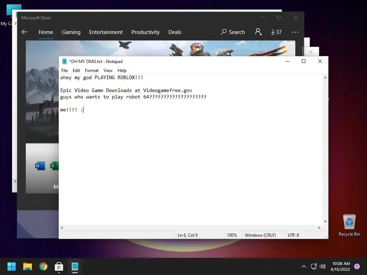
Task: Open the volume control tray icon
Action: [x=323, y=266]
